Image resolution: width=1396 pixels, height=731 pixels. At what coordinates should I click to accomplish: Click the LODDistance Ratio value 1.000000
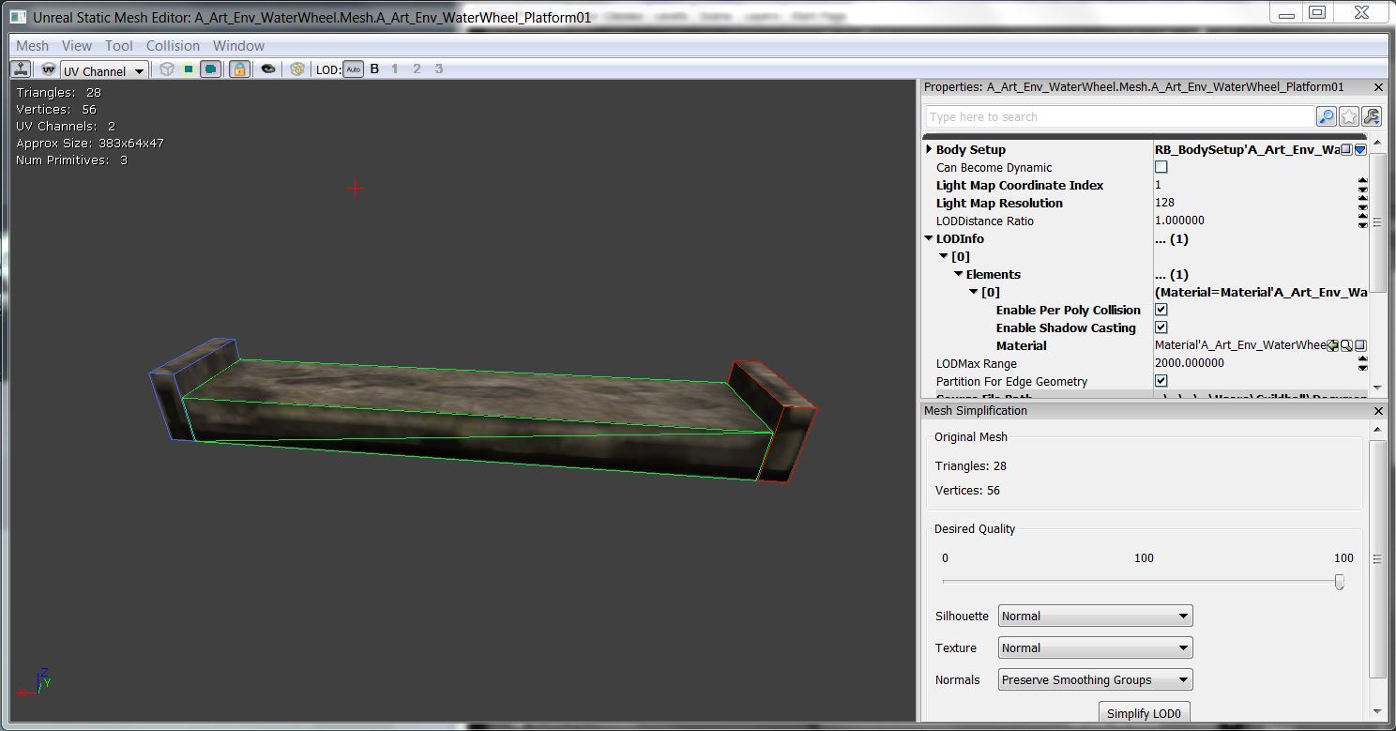point(1179,221)
